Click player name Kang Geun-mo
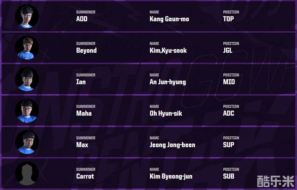 click(x=169, y=19)
